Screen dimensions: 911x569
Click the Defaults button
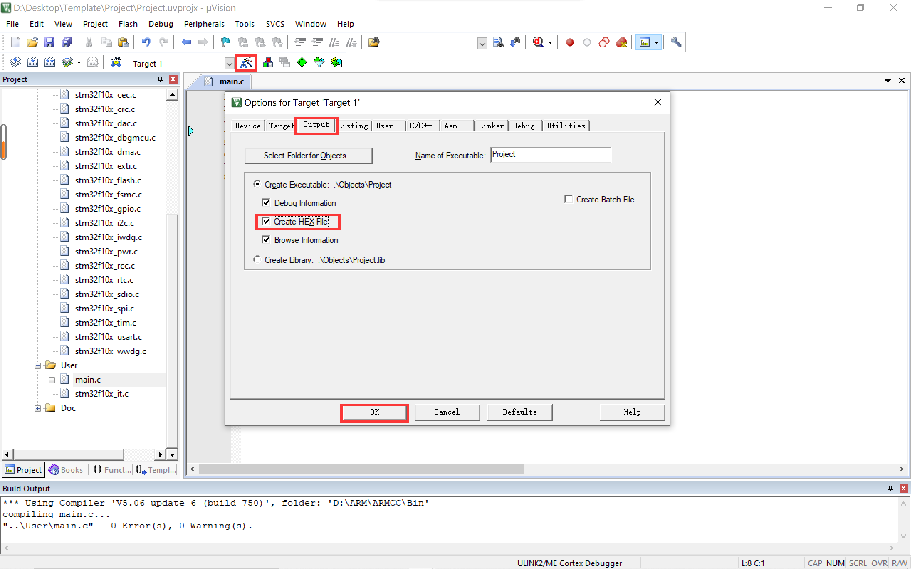[519, 412]
